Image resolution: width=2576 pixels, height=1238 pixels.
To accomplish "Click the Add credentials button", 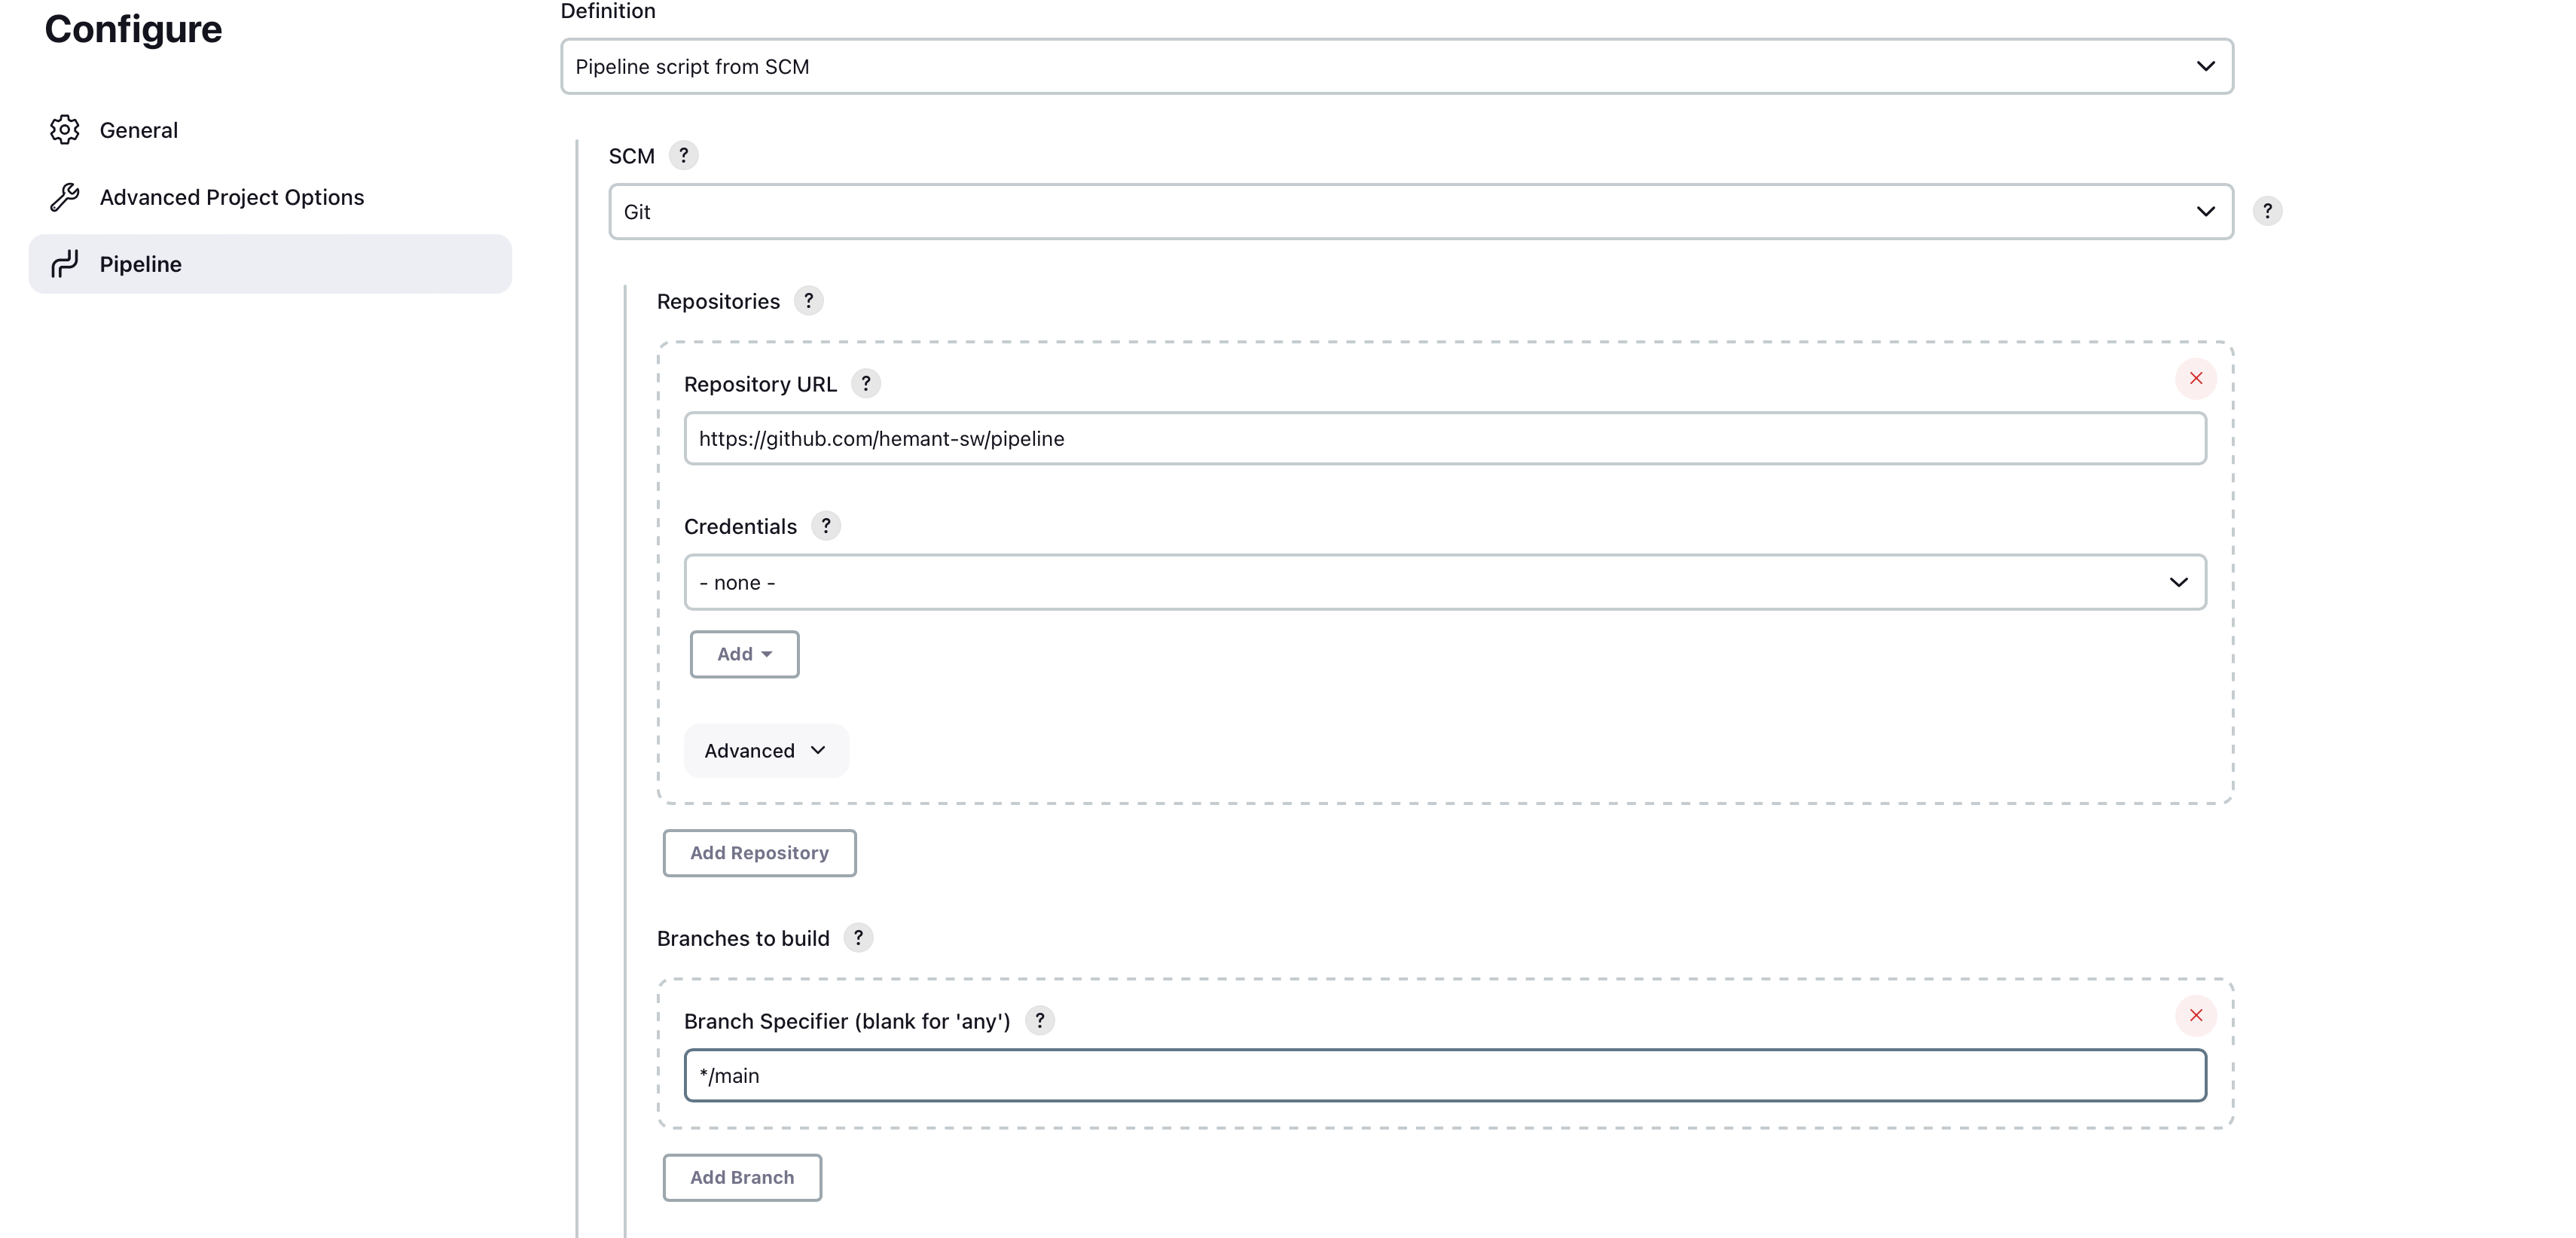I will [x=744, y=654].
